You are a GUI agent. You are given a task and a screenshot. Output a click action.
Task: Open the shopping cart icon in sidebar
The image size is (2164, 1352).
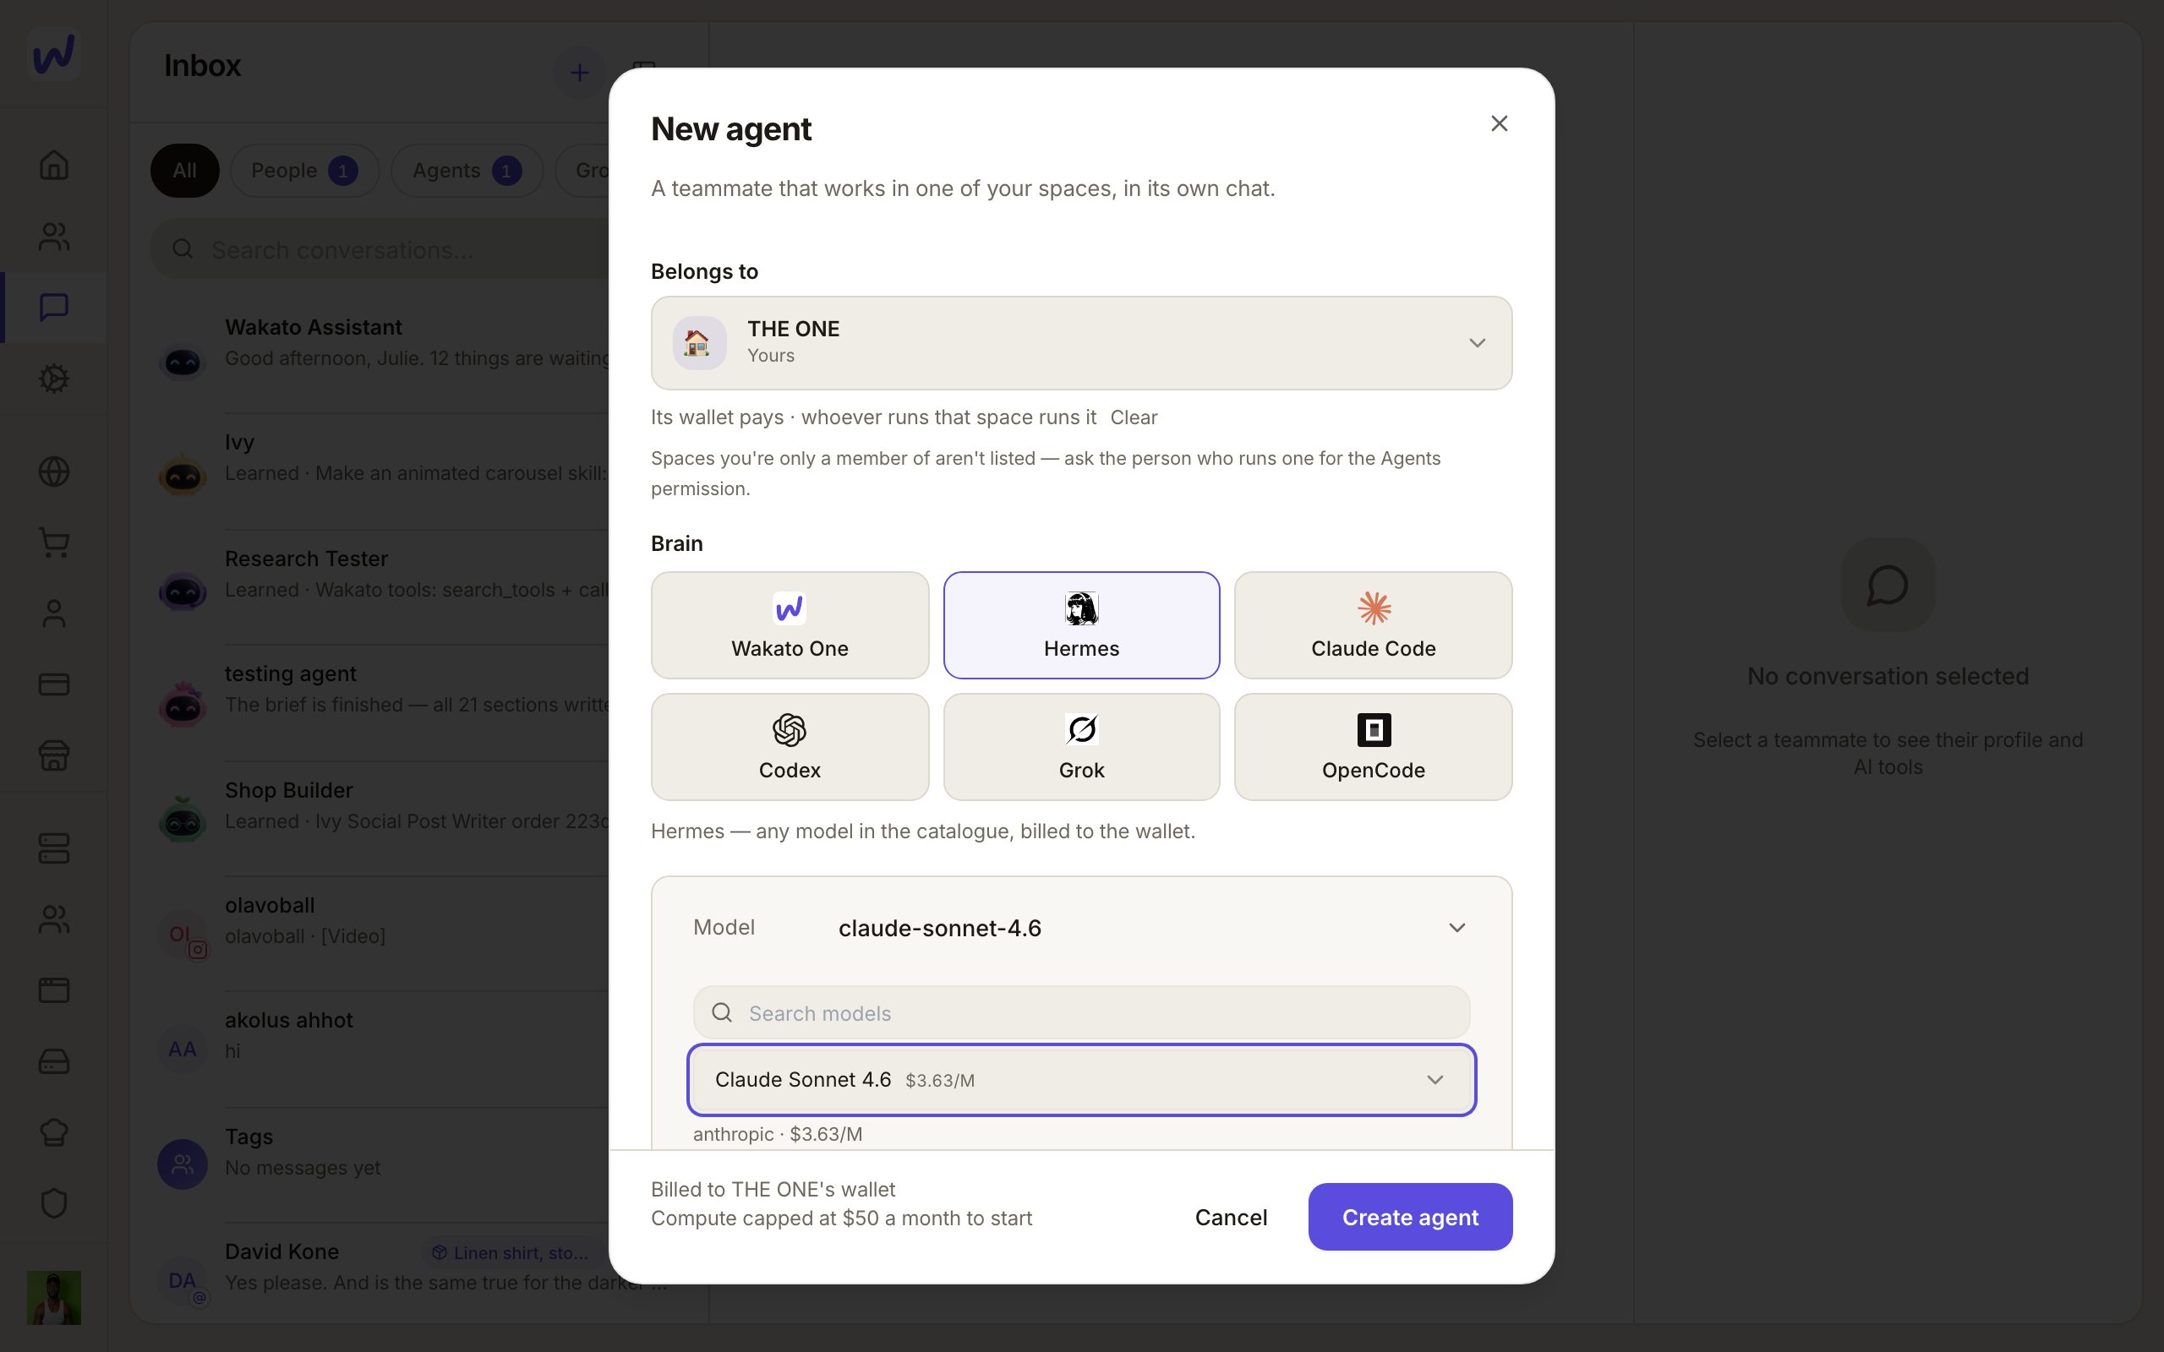click(53, 542)
